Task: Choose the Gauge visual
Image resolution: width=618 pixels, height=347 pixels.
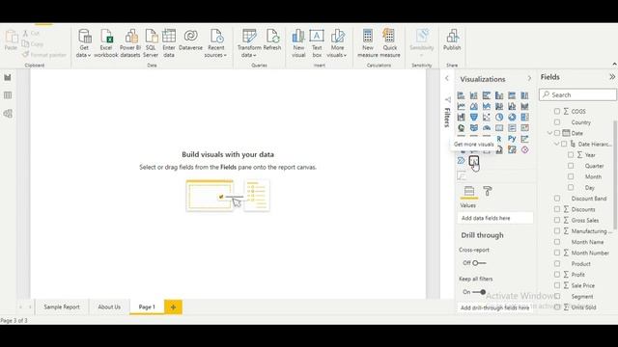Action: tap(487, 128)
